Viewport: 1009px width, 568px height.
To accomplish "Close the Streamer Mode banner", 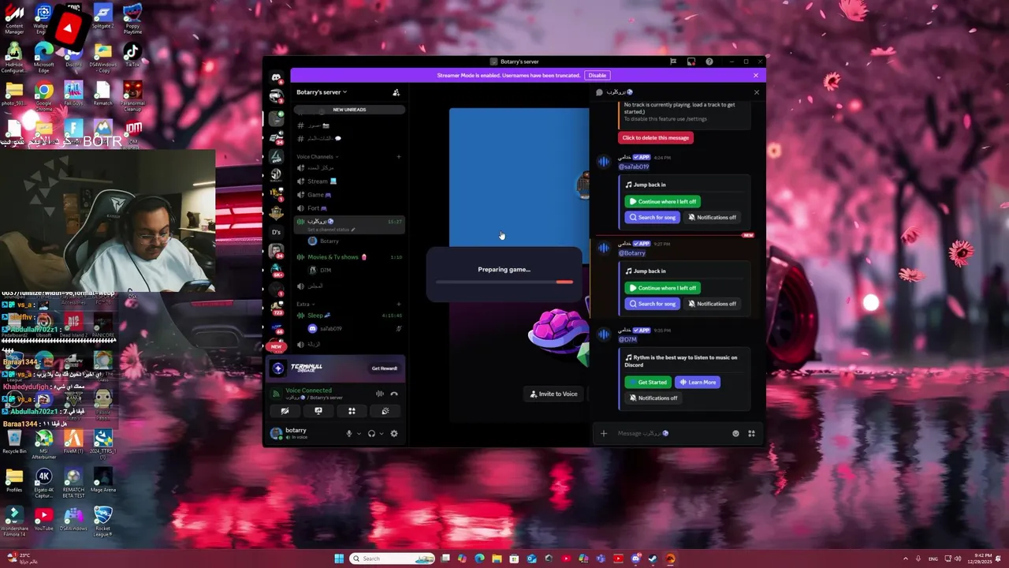I will coord(755,75).
